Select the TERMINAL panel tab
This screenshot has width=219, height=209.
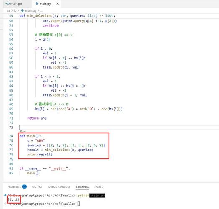pyautogui.click(x=82, y=187)
